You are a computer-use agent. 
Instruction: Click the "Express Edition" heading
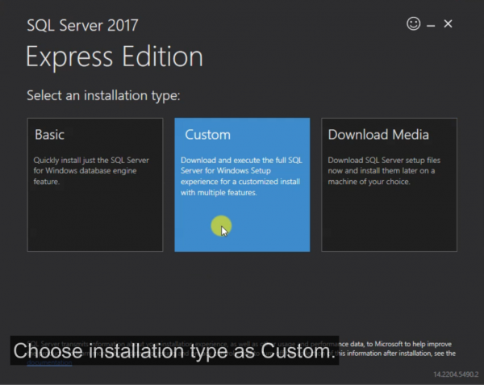115,56
